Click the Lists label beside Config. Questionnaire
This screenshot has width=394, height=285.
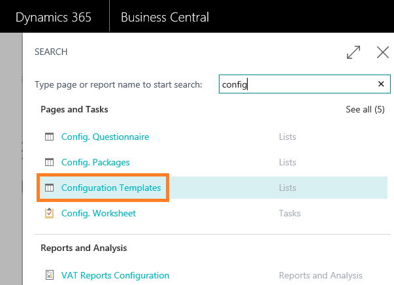[x=287, y=137]
